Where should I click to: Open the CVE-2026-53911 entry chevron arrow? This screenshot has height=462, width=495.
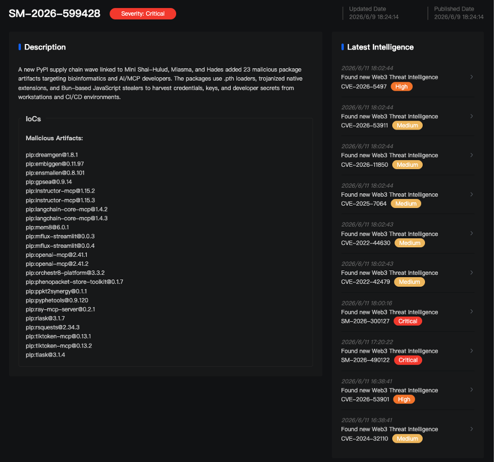pos(471,116)
